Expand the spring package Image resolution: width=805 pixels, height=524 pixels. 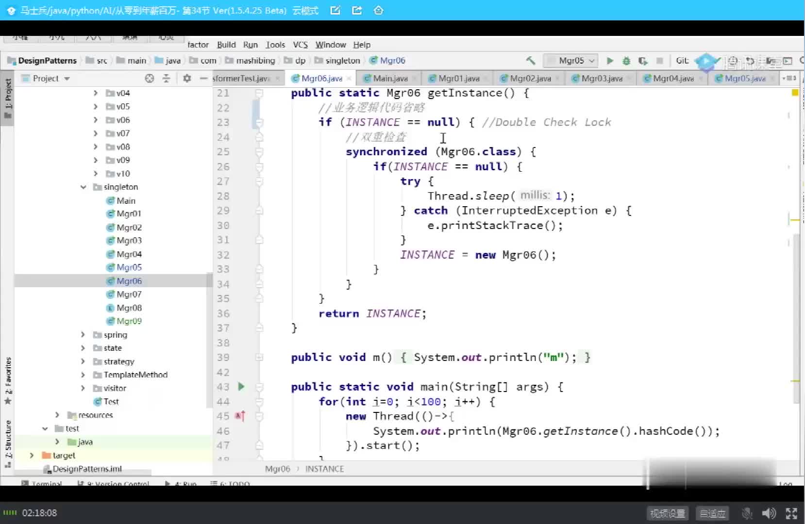point(83,335)
